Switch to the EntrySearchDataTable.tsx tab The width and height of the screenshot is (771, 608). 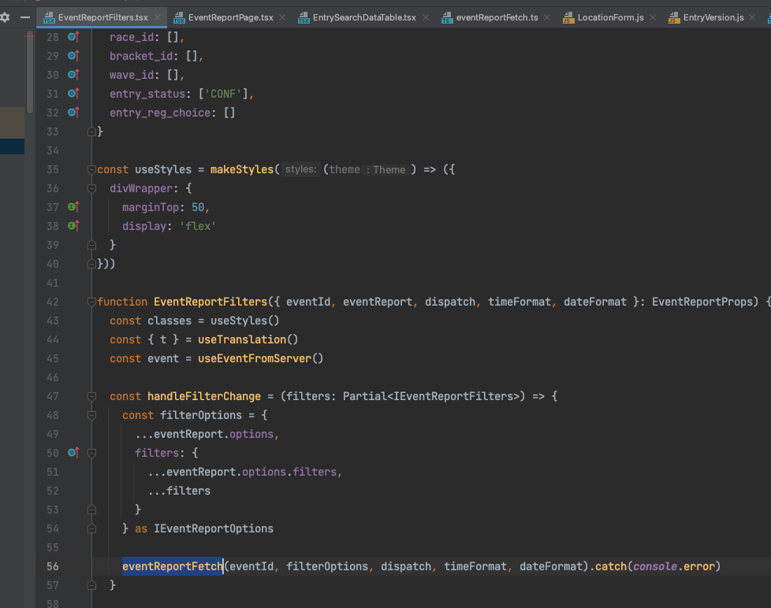364,17
